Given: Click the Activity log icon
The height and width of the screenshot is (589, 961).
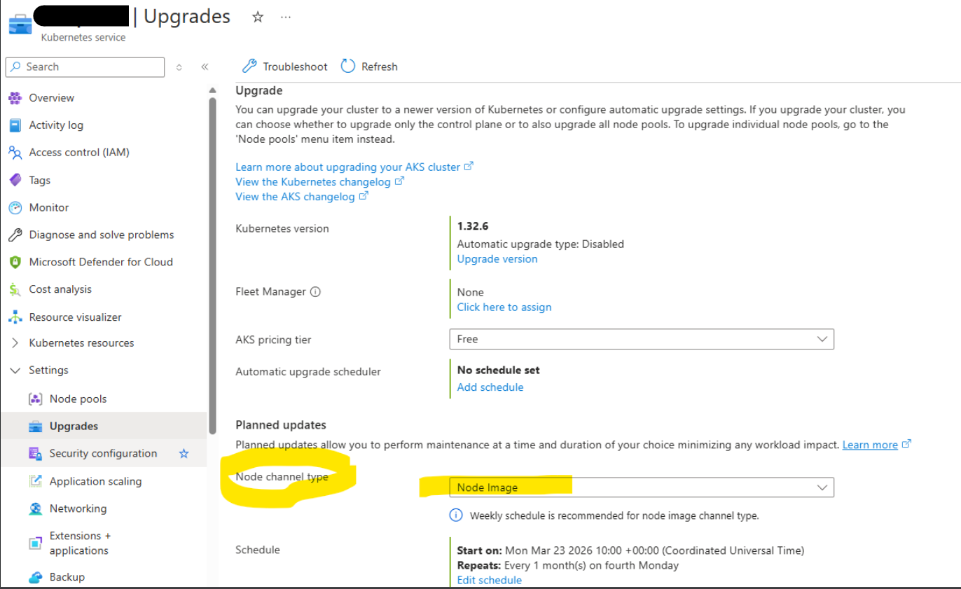Looking at the screenshot, I should [15, 125].
